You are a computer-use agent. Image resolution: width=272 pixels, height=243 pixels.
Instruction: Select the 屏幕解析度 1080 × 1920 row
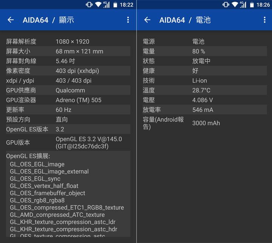tap(68, 42)
